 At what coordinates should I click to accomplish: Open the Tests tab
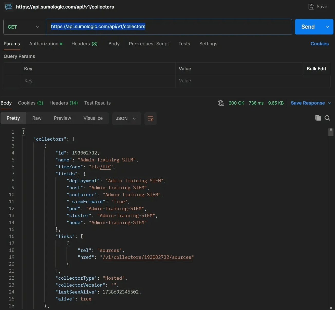tap(184, 44)
